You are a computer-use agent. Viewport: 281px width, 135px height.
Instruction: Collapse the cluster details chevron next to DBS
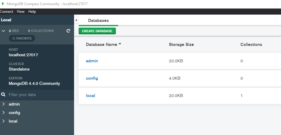[x=4, y=31]
